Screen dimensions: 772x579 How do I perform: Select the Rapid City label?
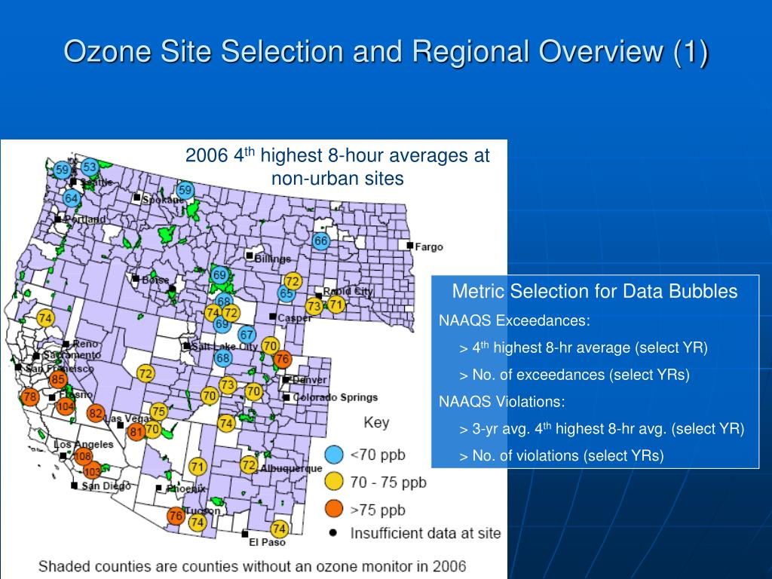coord(348,291)
